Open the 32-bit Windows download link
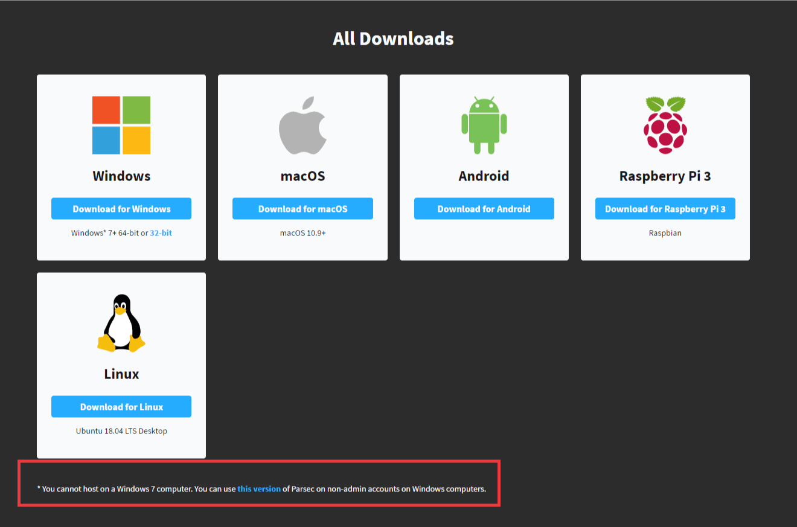797x527 pixels. pyautogui.click(x=161, y=233)
